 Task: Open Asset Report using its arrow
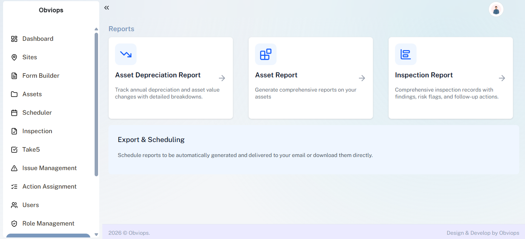tap(362, 78)
